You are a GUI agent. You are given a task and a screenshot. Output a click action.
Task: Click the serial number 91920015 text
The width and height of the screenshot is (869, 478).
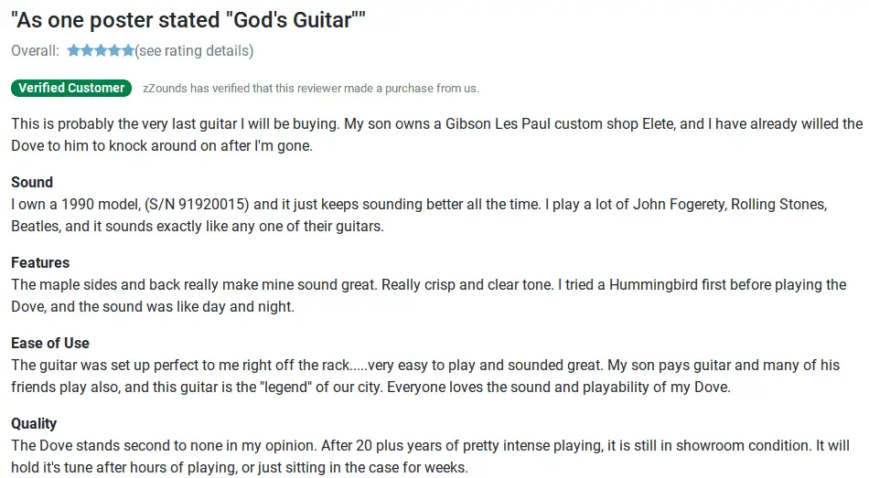[x=212, y=205]
